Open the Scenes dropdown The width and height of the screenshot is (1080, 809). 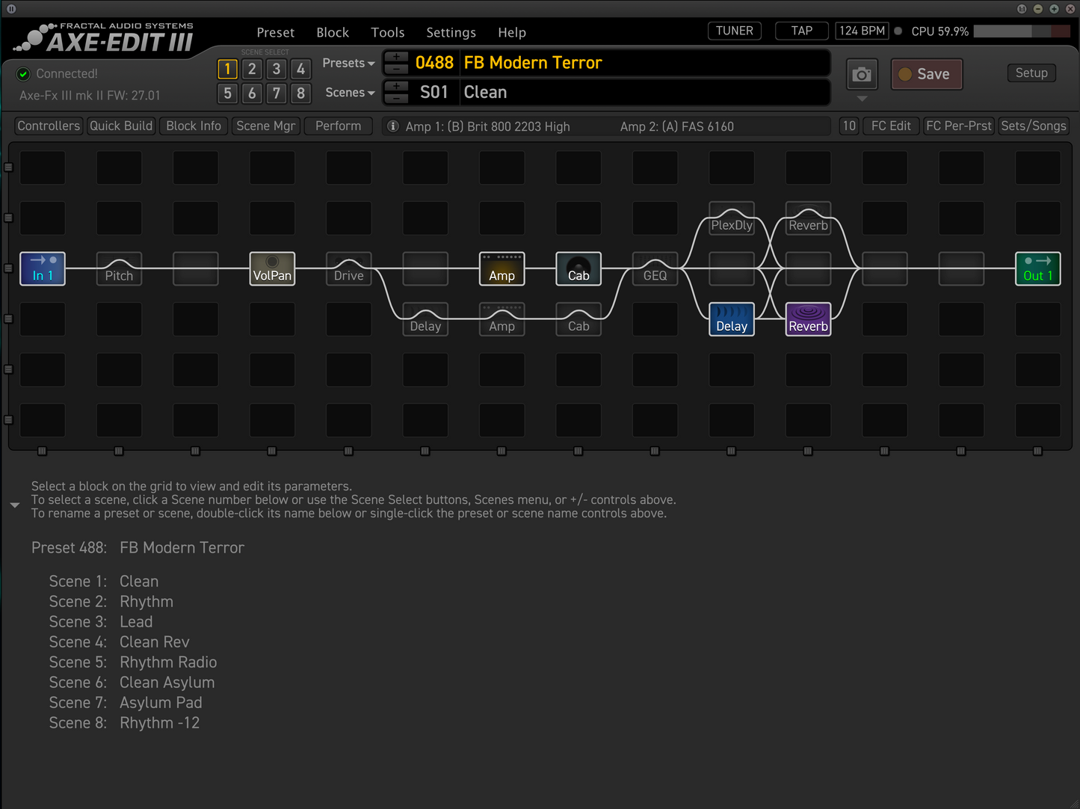click(x=349, y=93)
